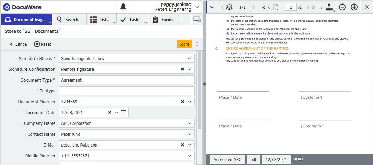Expand the viewer toolbar dropdown chevron
Viewport: 373px width, 165px height.
[x=212, y=7]
